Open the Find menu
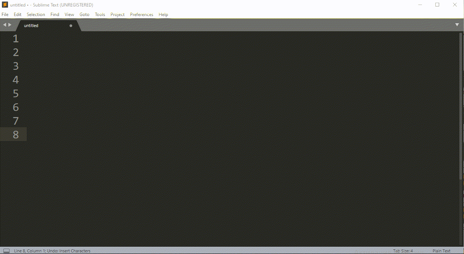Screen dimensions: 464x254 pyautogui.click(x=55, y=14)
